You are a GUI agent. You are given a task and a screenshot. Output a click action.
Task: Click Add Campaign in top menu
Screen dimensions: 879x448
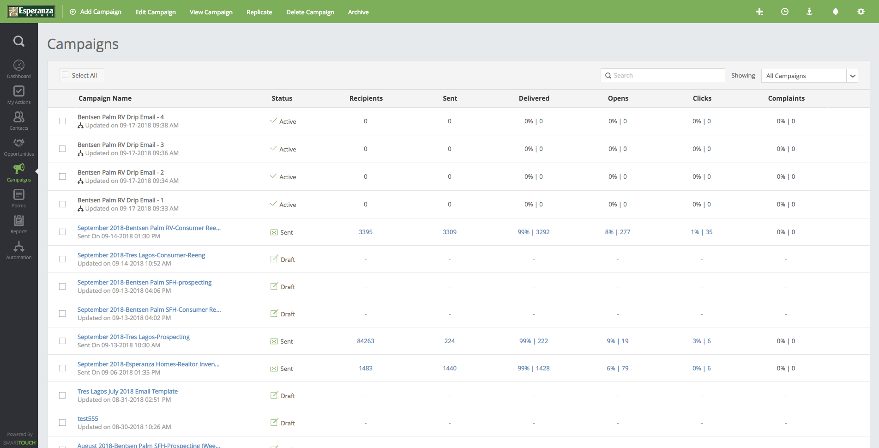96,12
